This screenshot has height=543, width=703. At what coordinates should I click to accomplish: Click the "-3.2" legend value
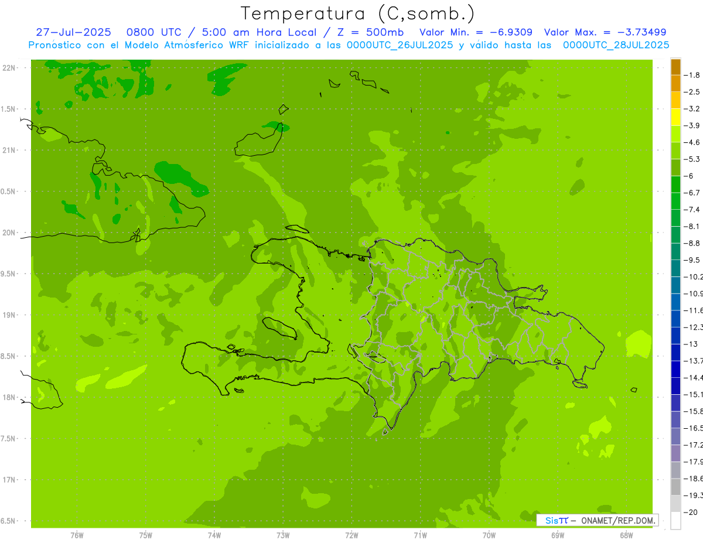click(x=692, y=109)
